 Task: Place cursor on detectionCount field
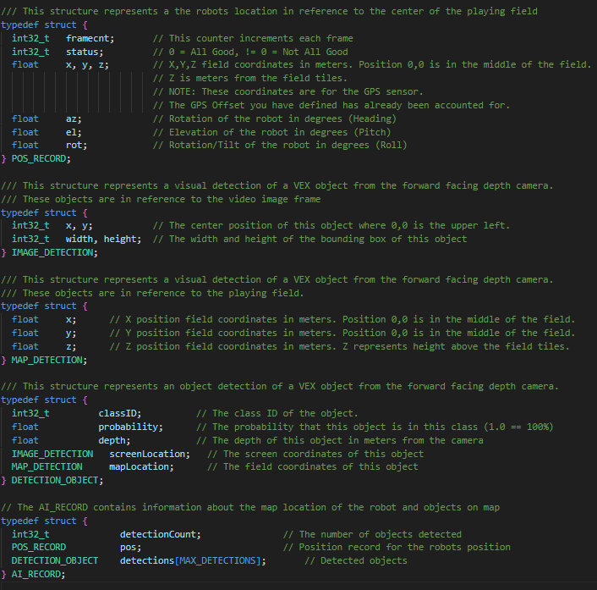160,534
